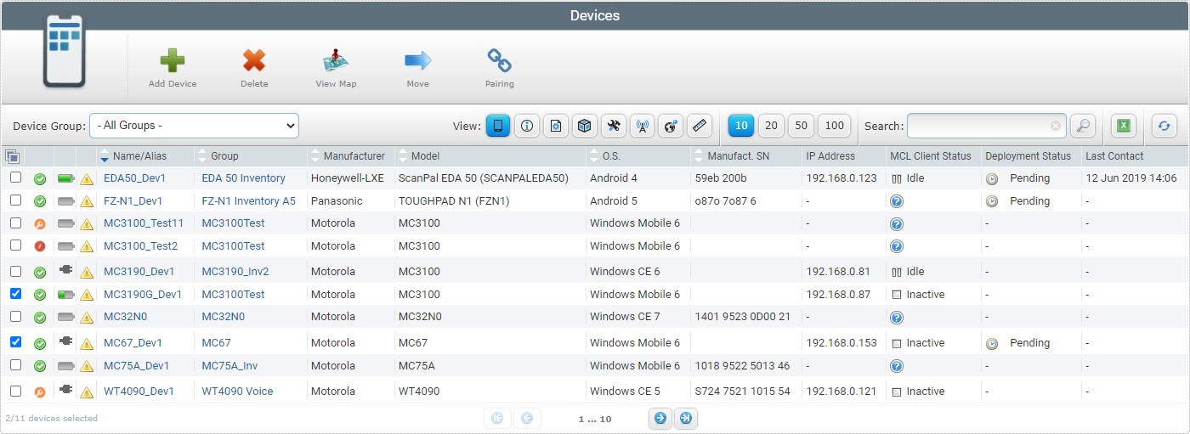Click serial number 'S724 7521 1015 54'

click(742, 392)
